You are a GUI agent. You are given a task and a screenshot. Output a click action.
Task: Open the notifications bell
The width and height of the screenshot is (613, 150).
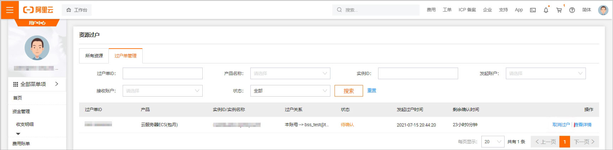pos(546,10)
